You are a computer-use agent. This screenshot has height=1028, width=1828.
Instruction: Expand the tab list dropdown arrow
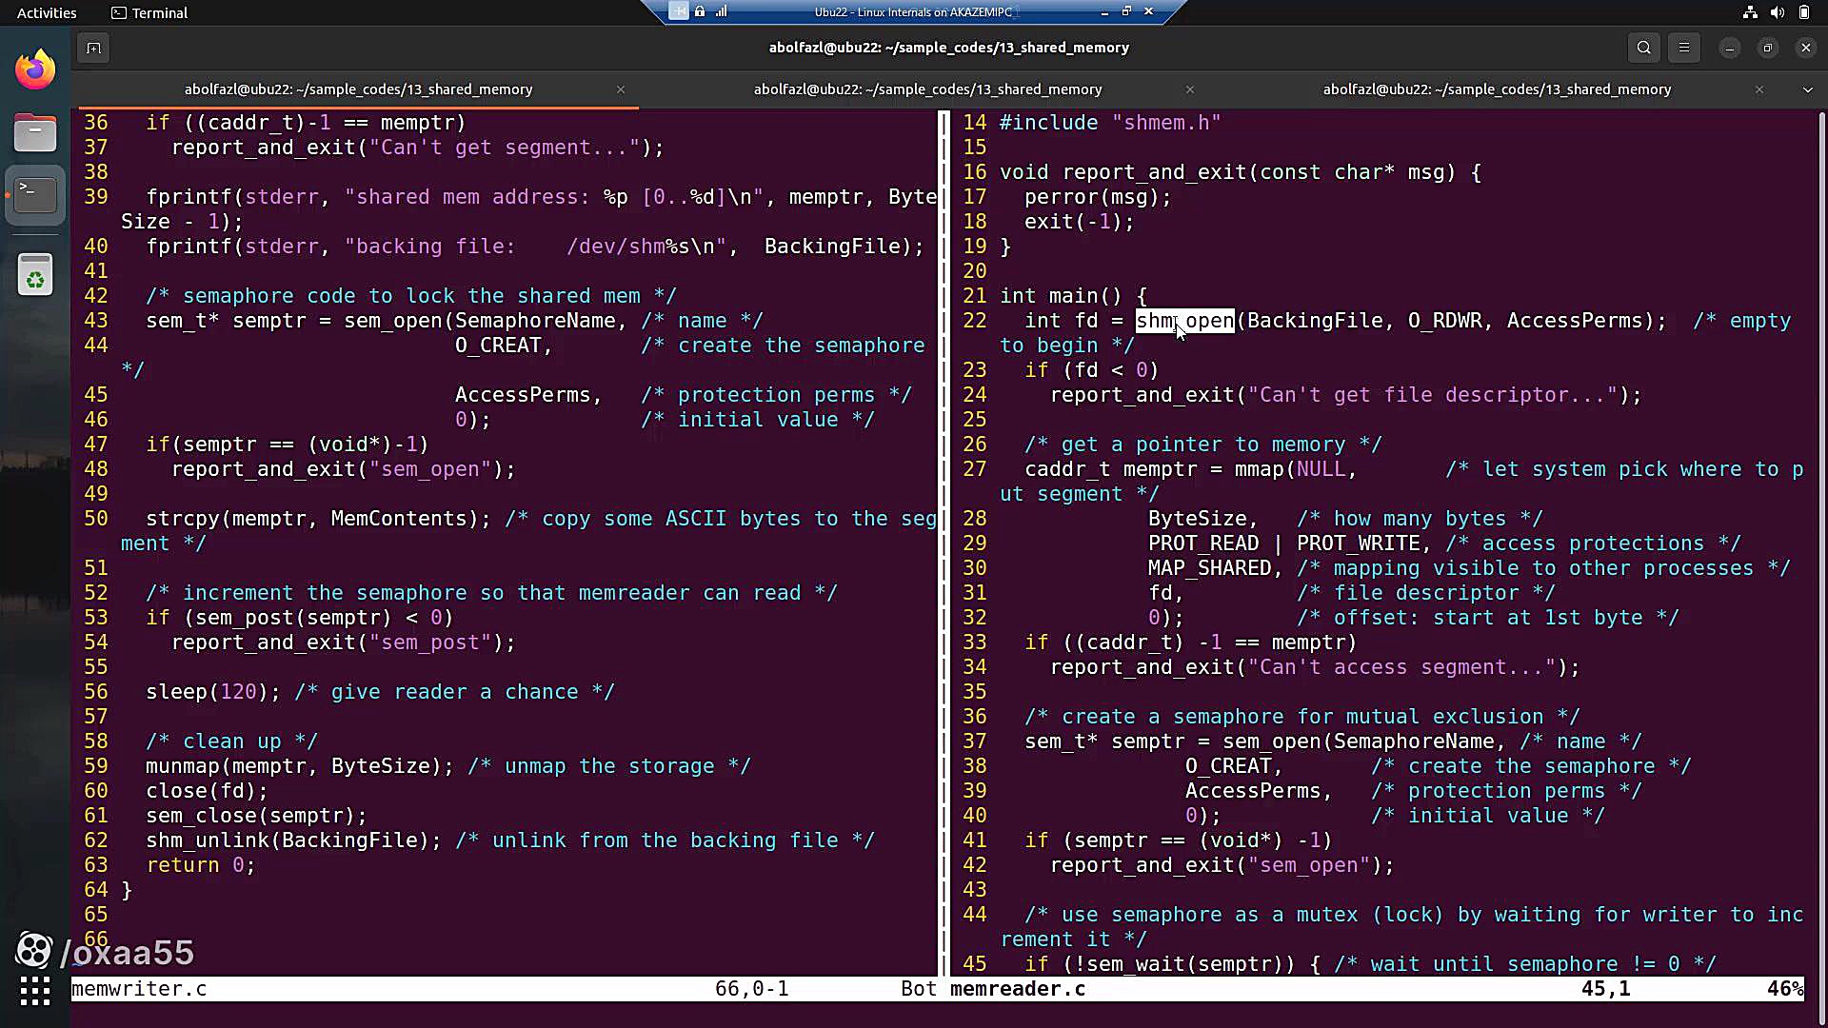point(1807,89)
